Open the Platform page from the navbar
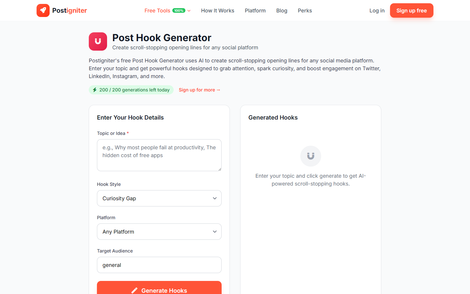 [x=255, y=10]
